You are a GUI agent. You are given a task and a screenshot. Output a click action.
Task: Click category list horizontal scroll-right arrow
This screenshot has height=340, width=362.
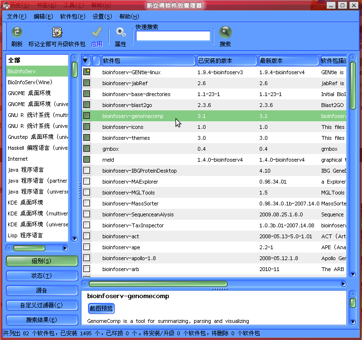[65, 248]
